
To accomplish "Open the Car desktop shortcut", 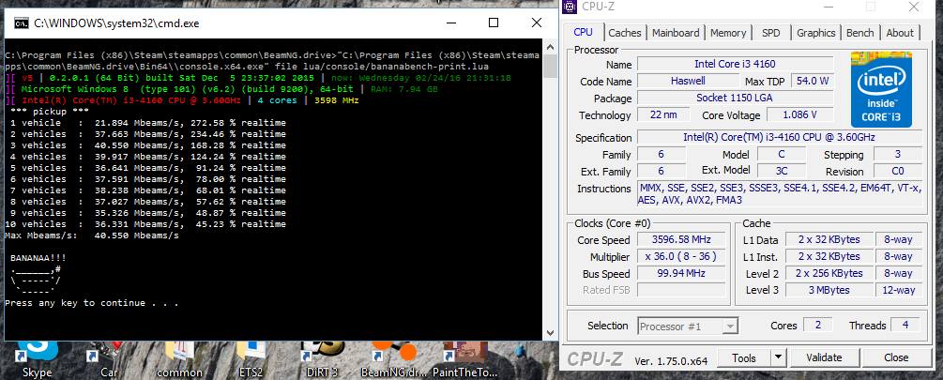I will click(x=108, y=360).
